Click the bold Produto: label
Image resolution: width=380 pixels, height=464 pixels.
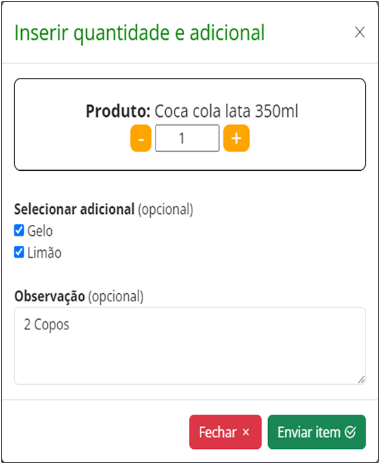point(118,111)
